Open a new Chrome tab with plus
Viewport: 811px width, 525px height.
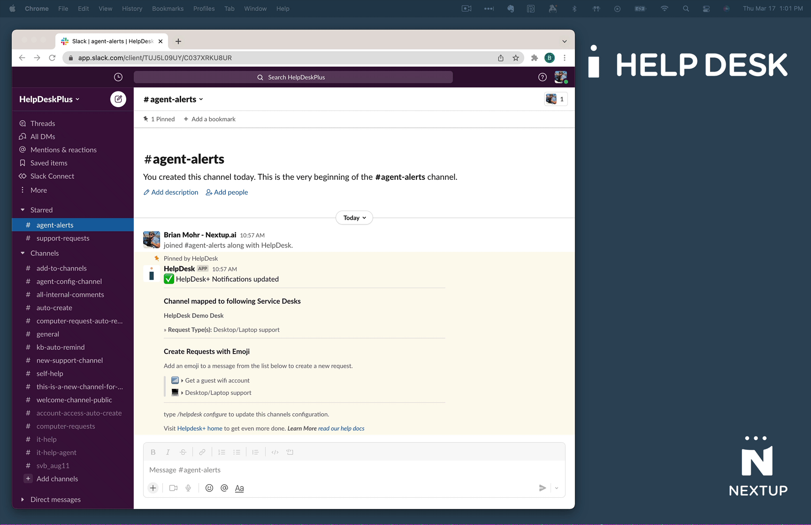(178, 41)
